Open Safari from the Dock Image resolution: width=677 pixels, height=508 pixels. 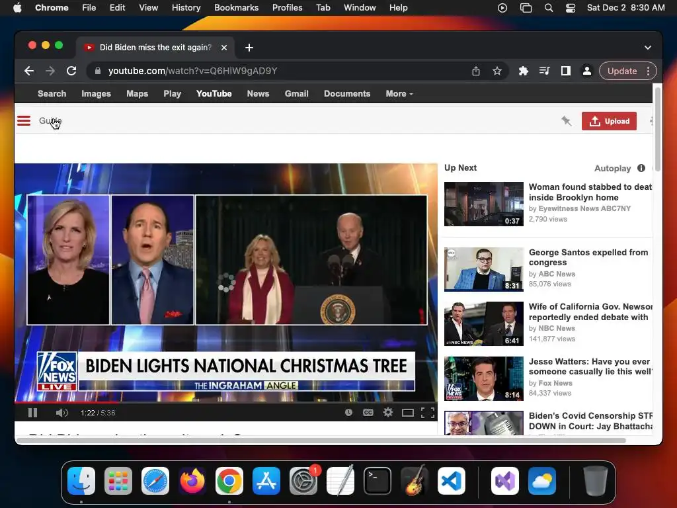[155, 481]
